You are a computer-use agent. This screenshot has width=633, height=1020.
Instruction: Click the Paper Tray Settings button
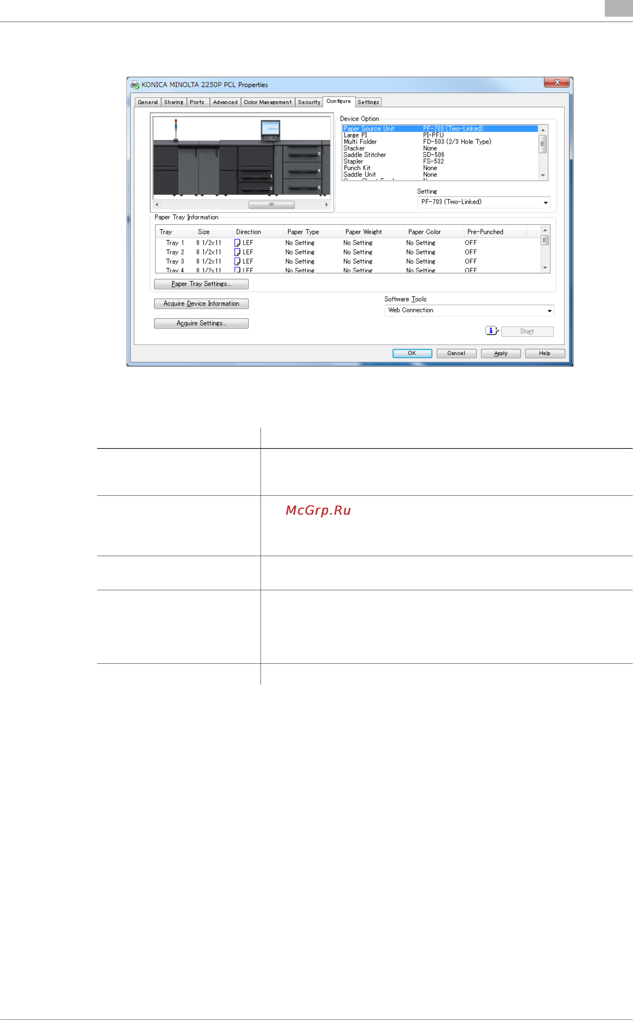tap(201, 284)
